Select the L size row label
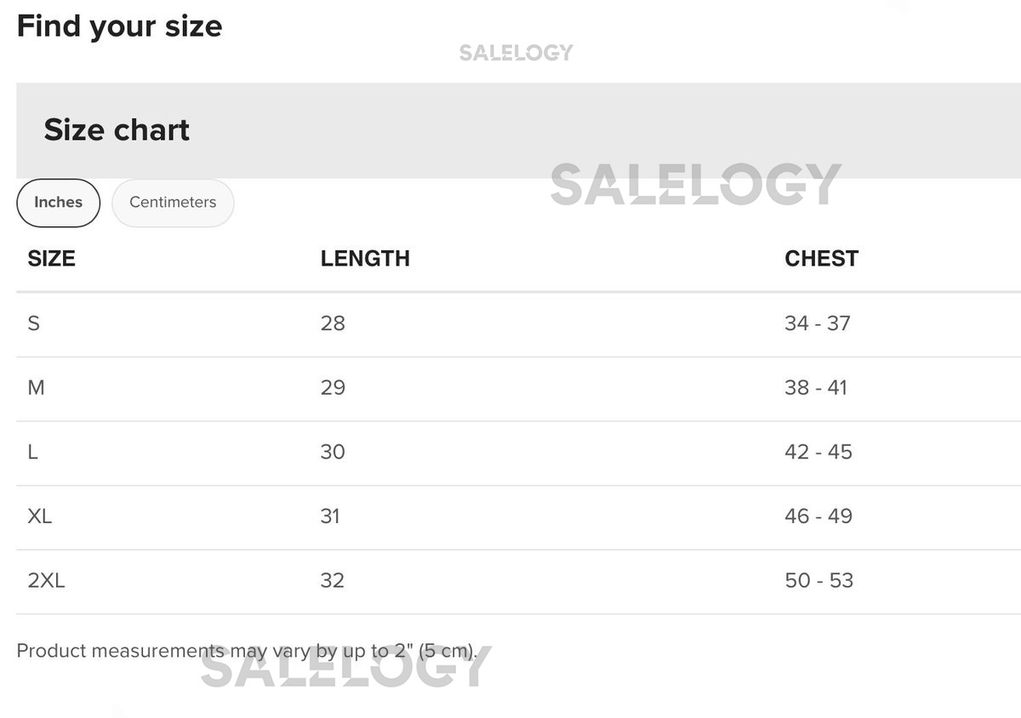Image resolution: width=1021 pixels, height=718 pixels. [x=33, y=452]
